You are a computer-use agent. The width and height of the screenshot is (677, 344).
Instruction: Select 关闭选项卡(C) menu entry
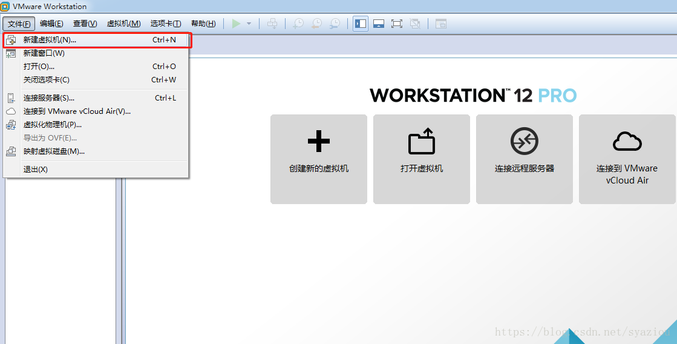tap(96, 80)
